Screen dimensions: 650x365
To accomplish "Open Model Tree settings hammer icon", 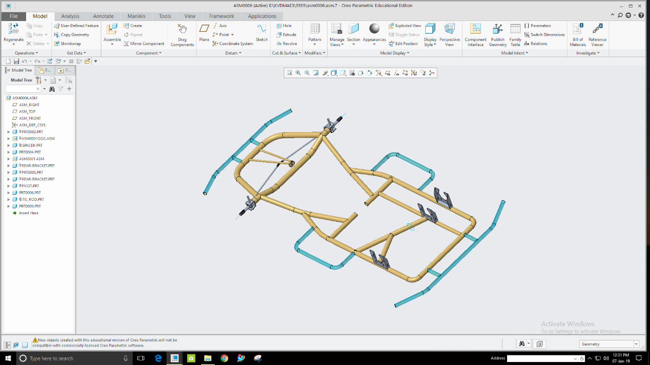I will pos(38,80).
